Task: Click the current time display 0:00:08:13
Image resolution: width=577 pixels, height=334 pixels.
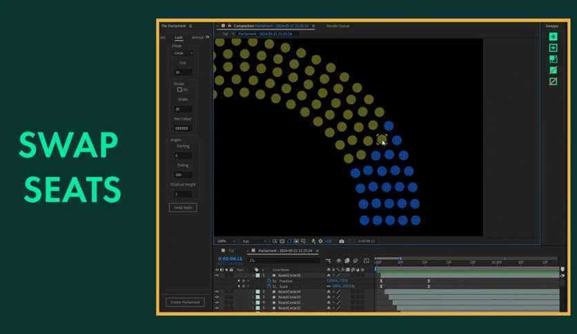Action: (x=230, y=259)
